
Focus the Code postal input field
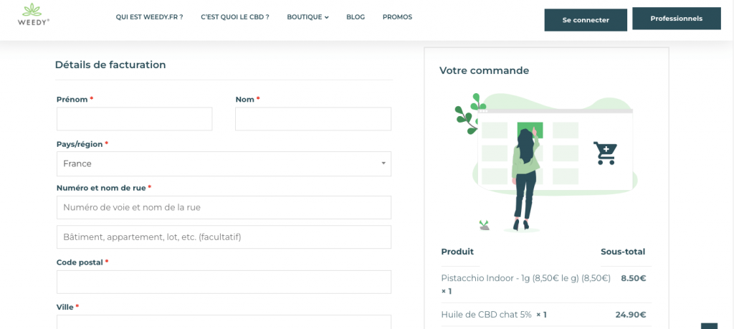tap(224, 282)
